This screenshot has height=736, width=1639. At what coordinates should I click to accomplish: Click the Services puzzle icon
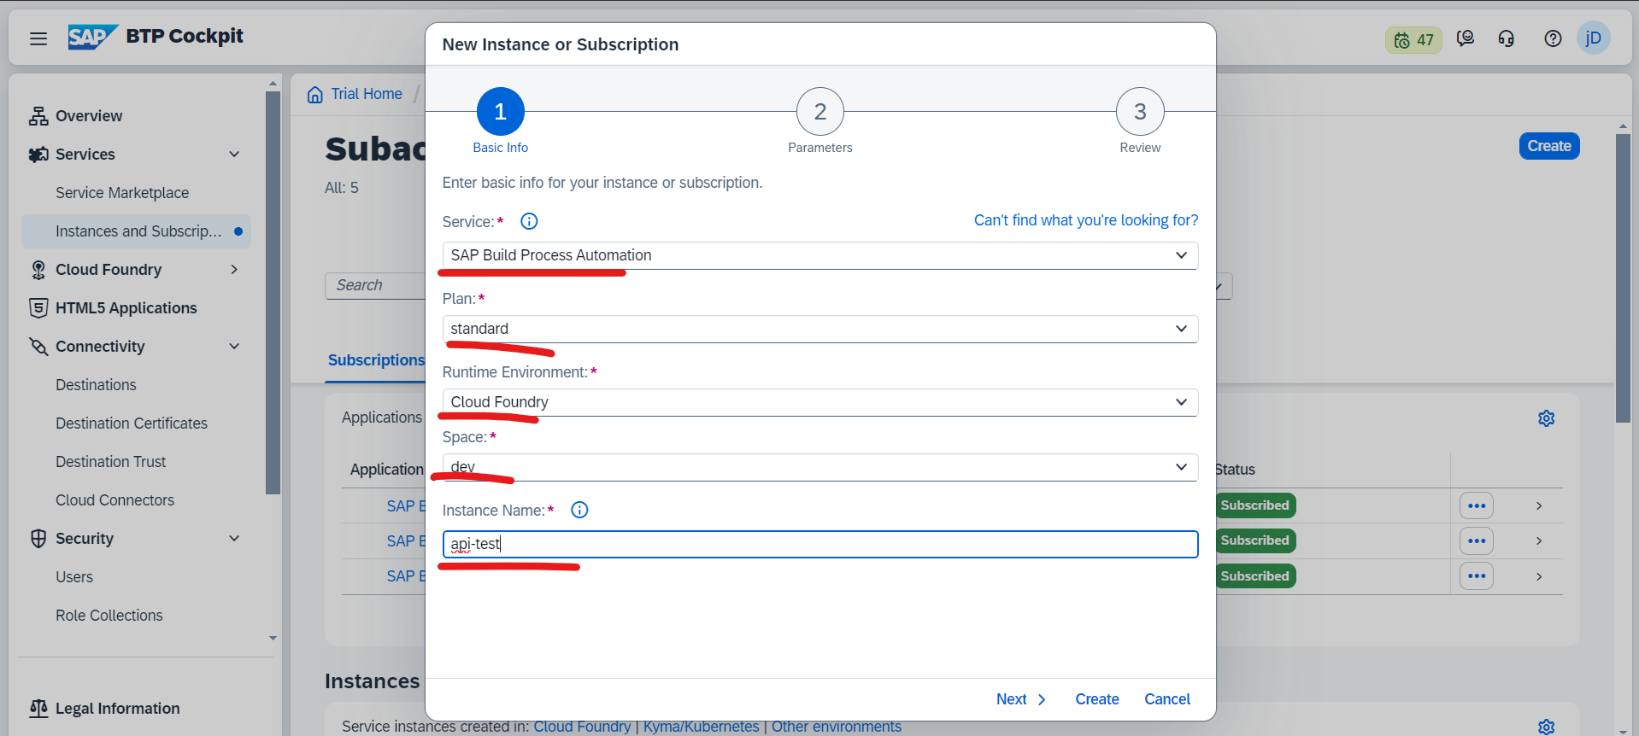tap(38, 155)
